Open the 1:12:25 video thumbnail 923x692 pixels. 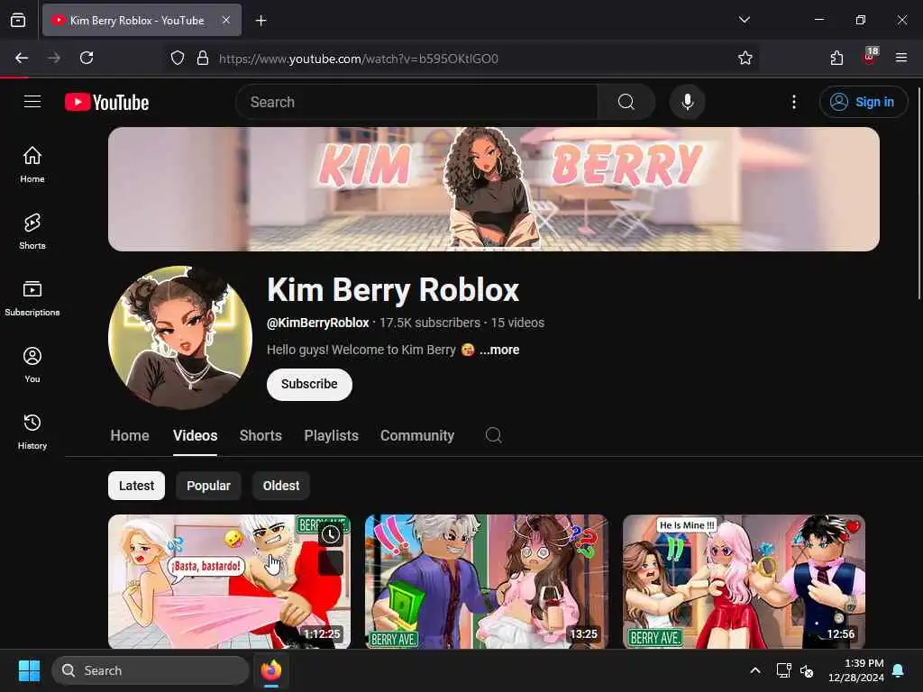point(229,581)
